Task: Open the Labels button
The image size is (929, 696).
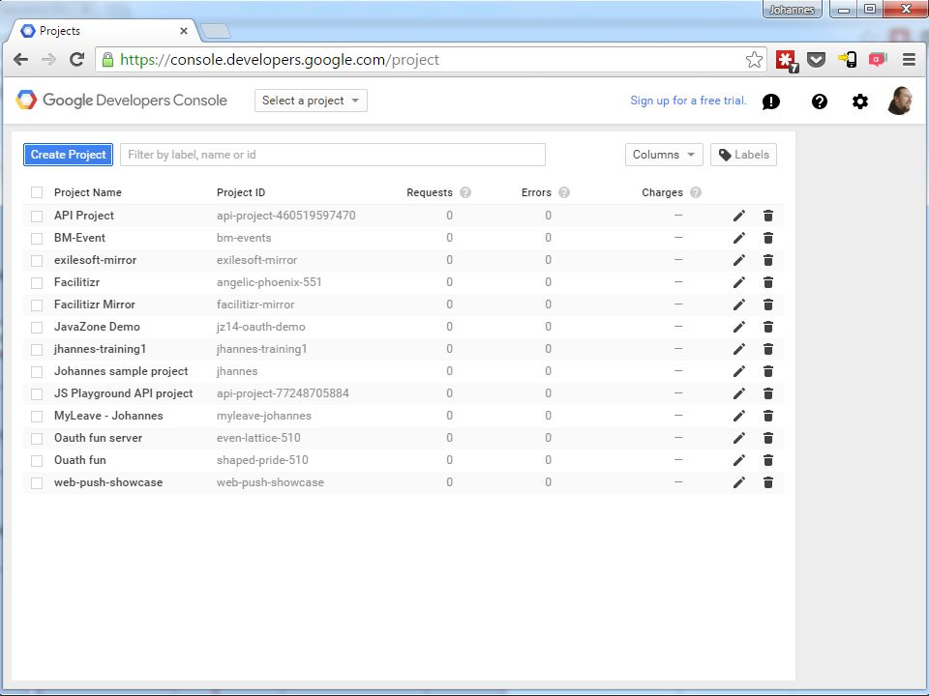Action: (x=743, y=155)
